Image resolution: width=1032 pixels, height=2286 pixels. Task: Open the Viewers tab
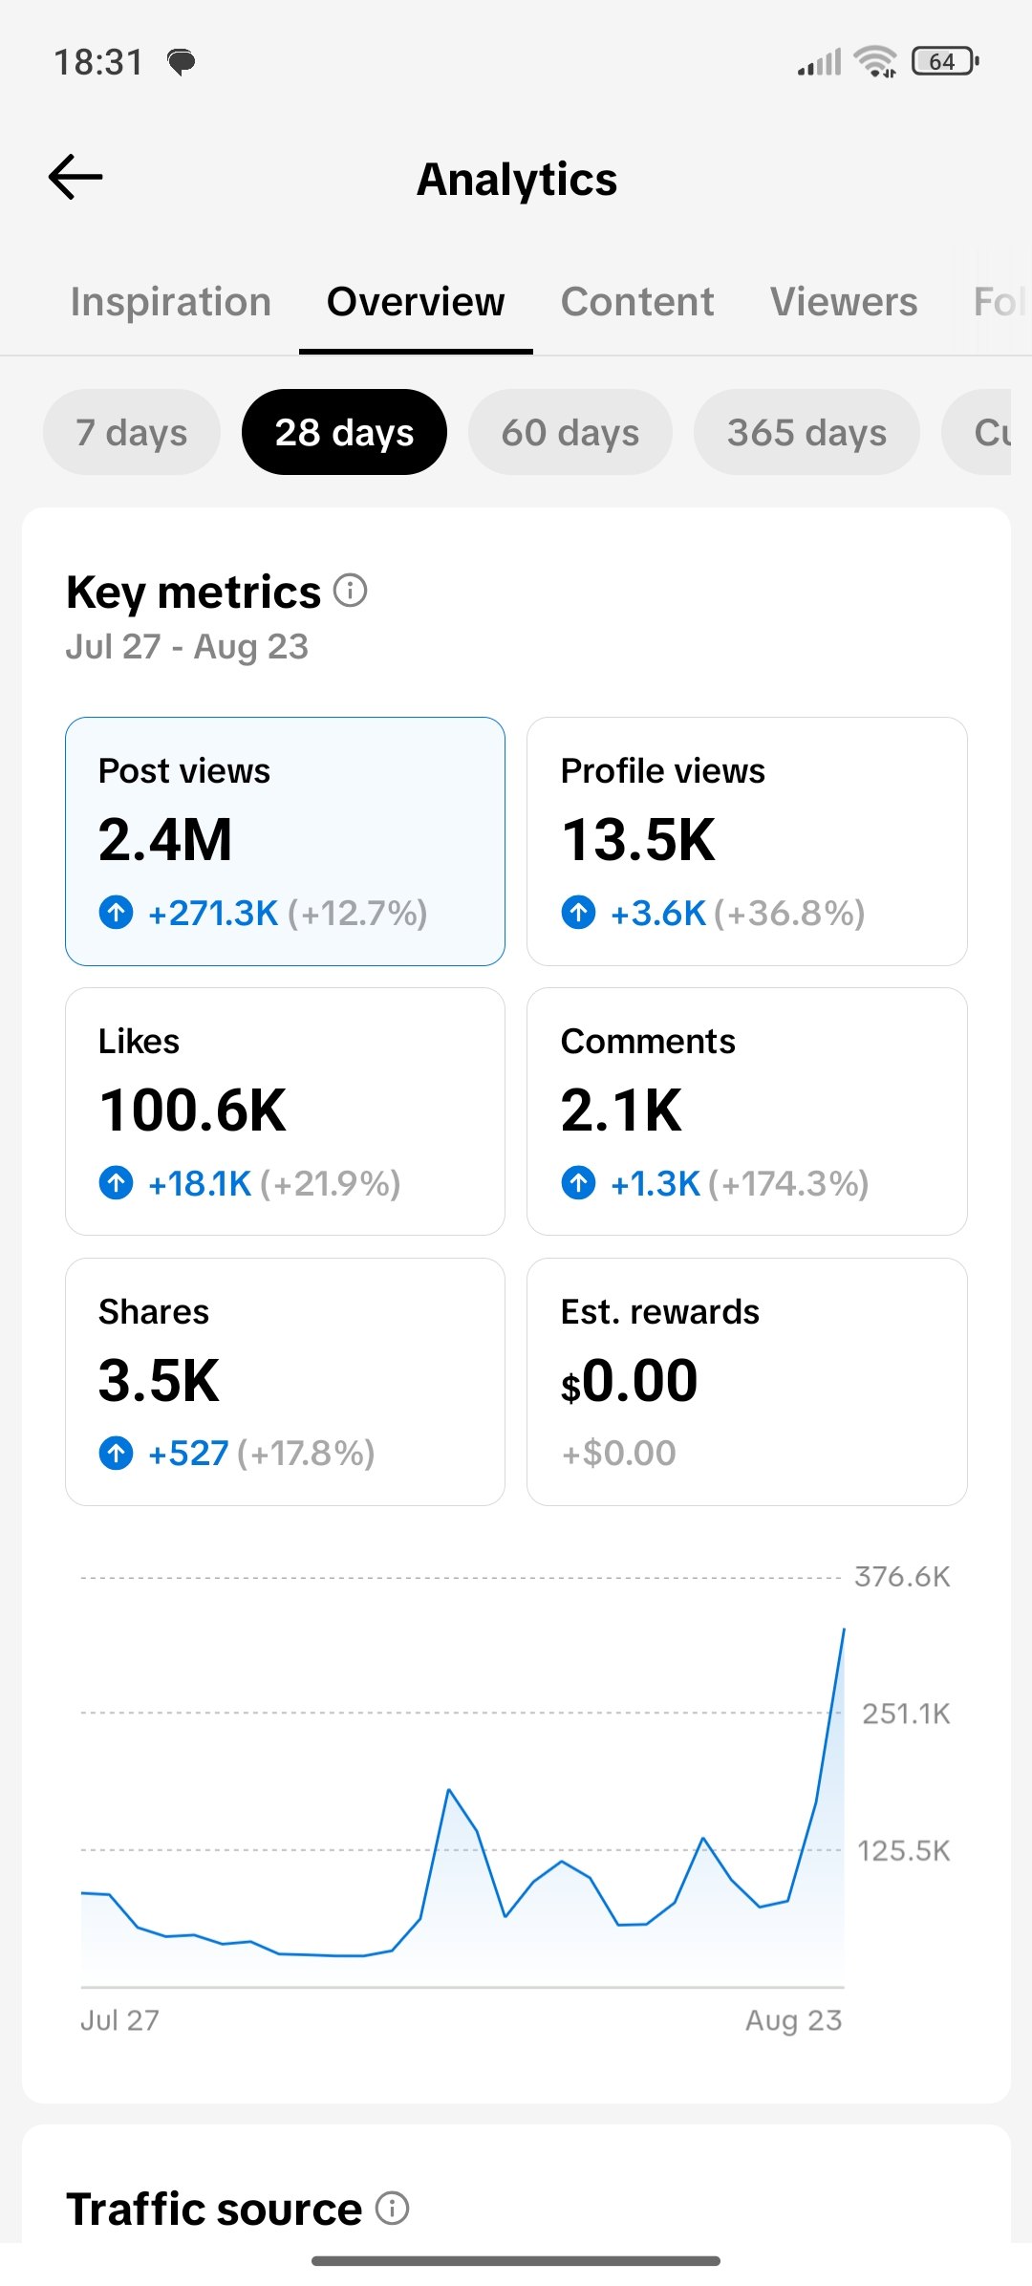844,302
